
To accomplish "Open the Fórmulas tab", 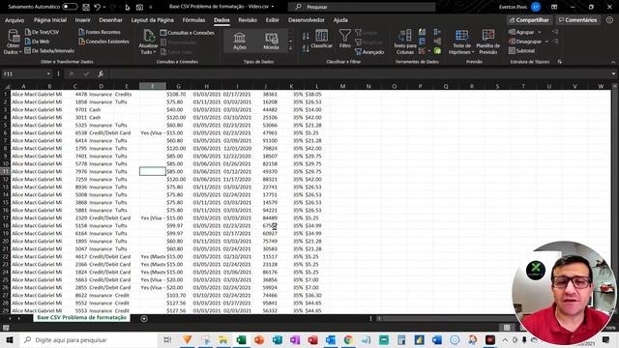I will 193,20.
